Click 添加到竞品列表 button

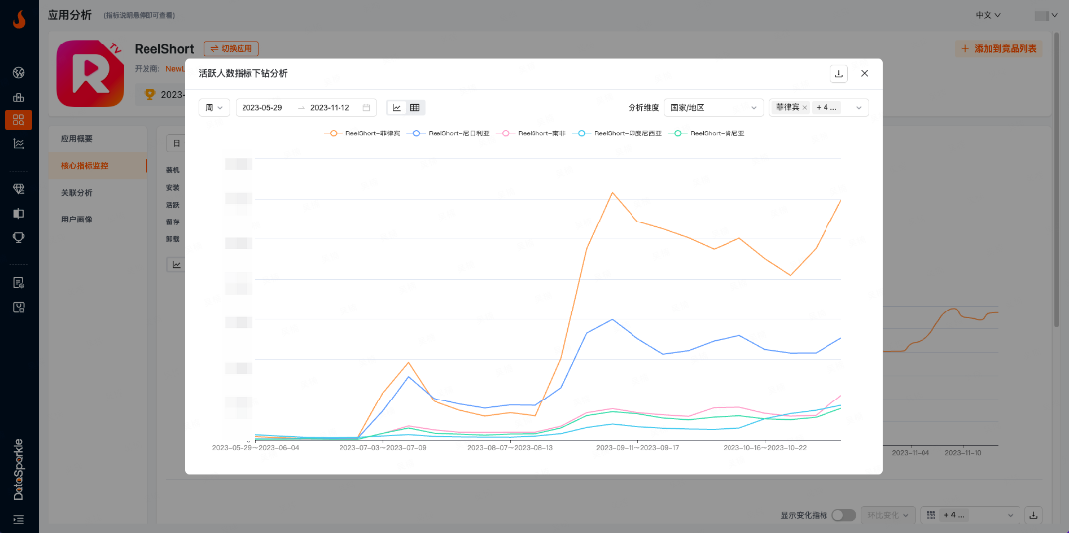point(999,48)
